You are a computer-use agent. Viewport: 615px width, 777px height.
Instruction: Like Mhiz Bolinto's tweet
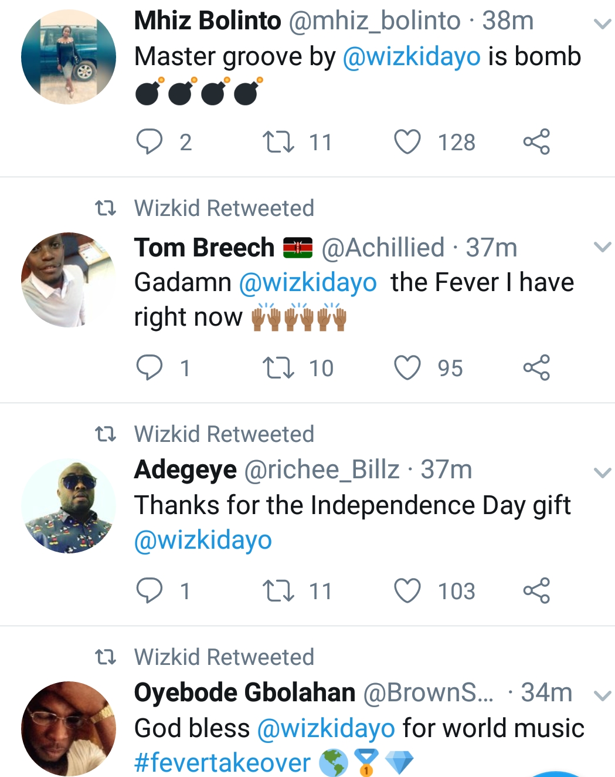(x=407, y=142)
